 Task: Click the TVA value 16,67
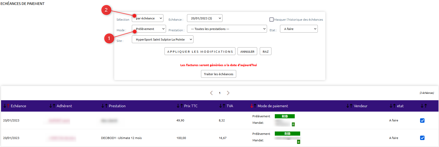point(222,138)
